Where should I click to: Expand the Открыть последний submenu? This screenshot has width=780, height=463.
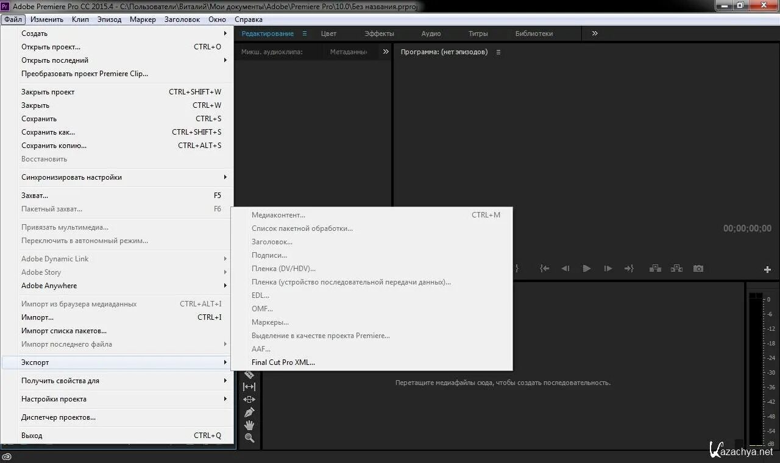tap(225, 60)
